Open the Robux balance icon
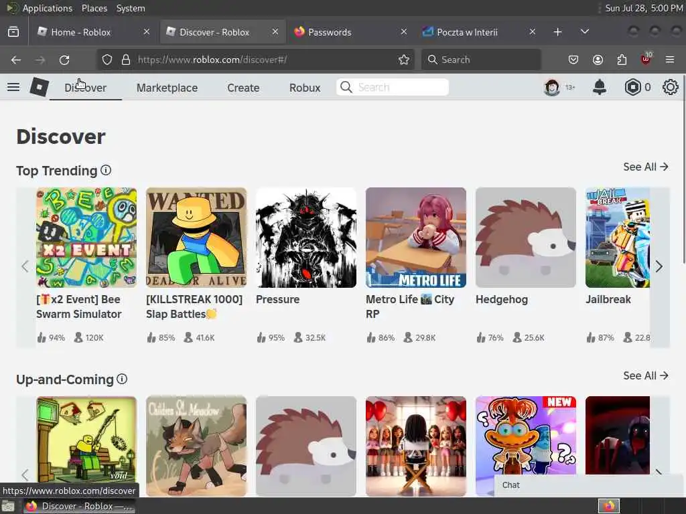 pyautogui.click(x=632, y=88)
